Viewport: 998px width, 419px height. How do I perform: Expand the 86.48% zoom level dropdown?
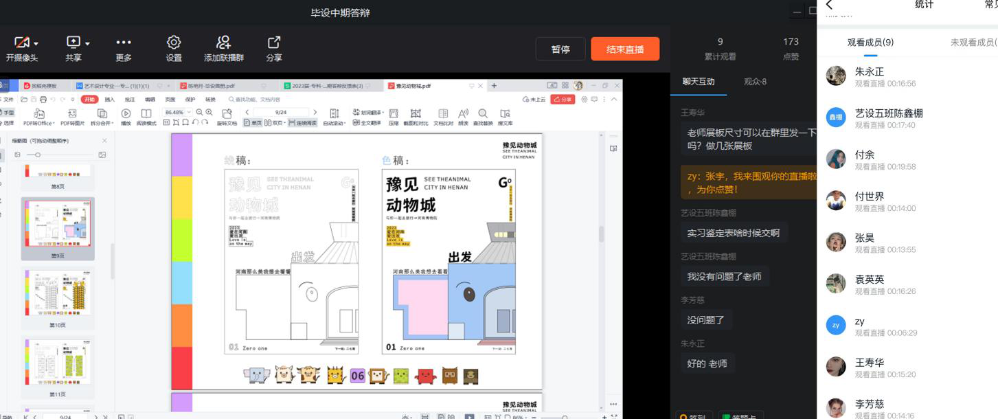coord(190,112)
